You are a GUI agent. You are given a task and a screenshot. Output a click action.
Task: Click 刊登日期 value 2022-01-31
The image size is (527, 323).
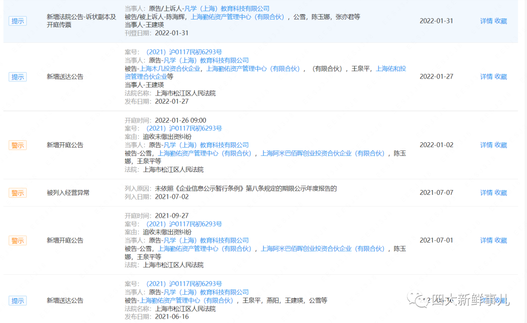[172, 33]
